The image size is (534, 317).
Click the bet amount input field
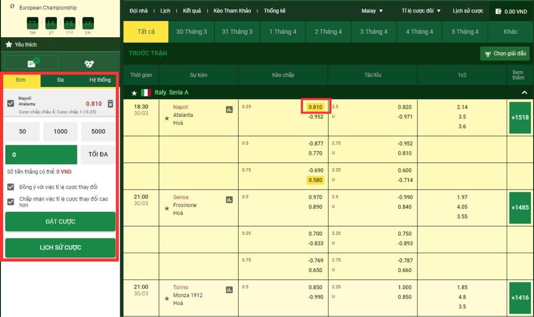(x=41, y=155)
